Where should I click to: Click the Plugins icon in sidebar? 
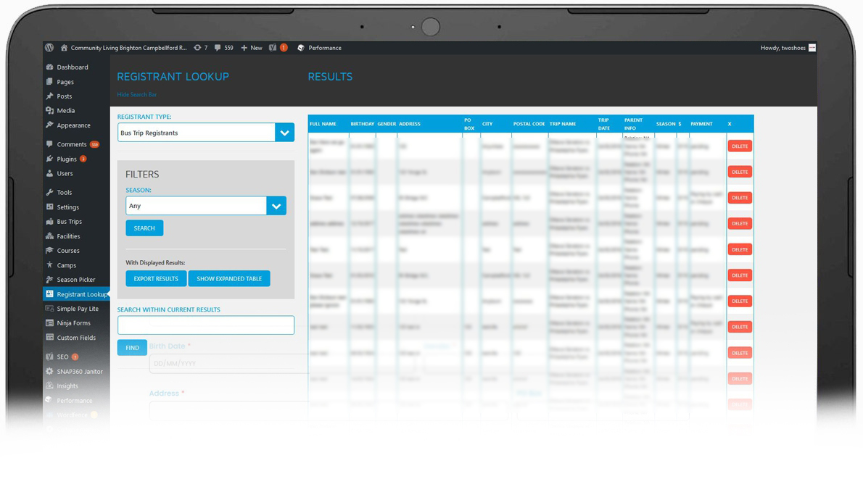[49, 159]
